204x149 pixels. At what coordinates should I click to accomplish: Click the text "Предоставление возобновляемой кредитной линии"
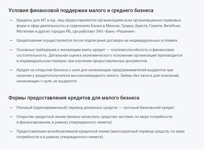[63, 132]
